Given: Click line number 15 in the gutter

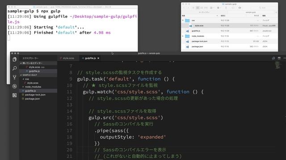Looking at the screenshot, I should click(69, 118).
